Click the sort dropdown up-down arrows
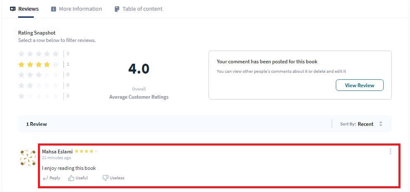This screenshot has height=192, width=410. tap(381, 124)
